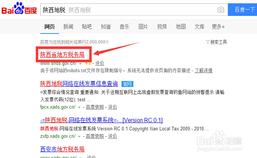
Task: Open the 贴吧 tab
Action: pyautogui.click(x=87, y=26)
